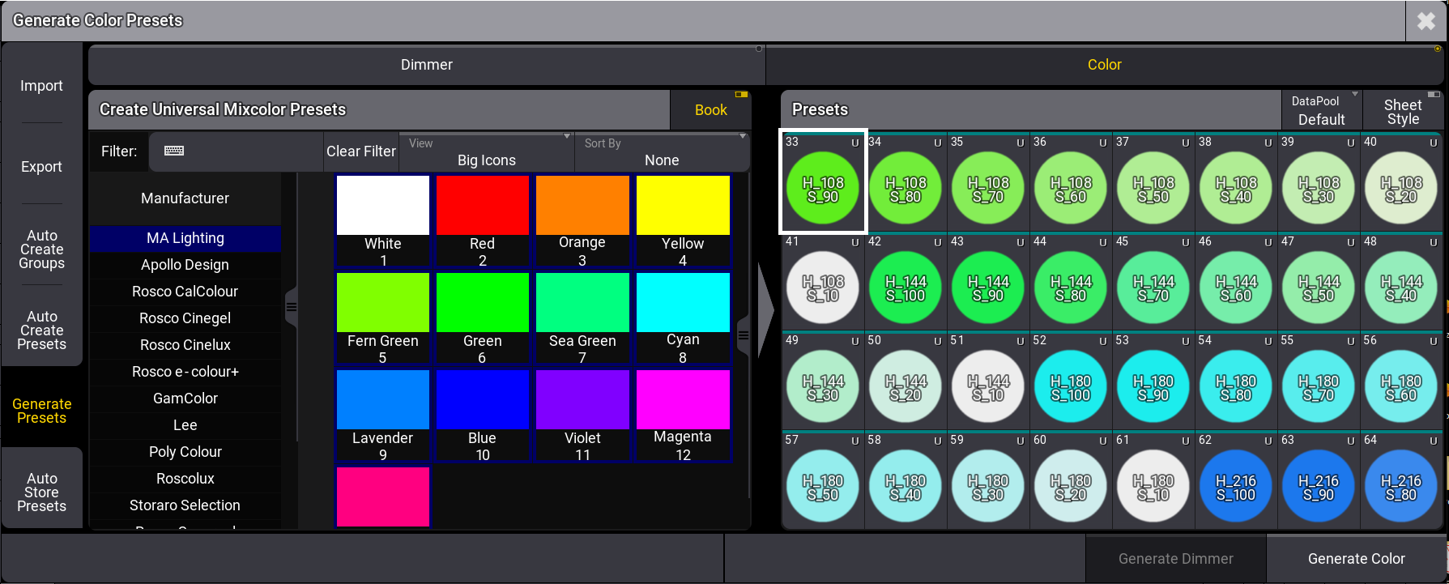Switch to the Export tab

42,167
